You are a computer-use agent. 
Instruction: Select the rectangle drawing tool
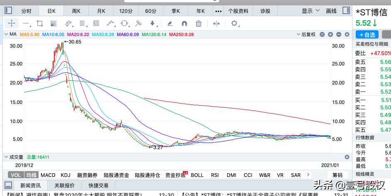(x=40, y=24)
